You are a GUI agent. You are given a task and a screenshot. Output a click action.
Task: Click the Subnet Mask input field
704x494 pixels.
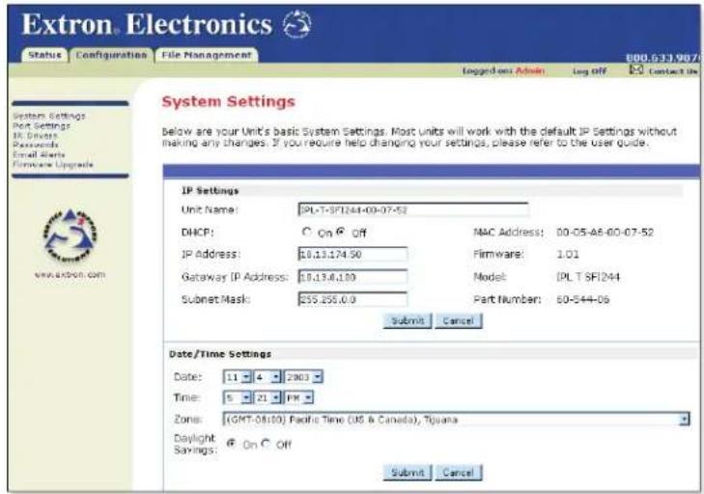pos(352,299)
